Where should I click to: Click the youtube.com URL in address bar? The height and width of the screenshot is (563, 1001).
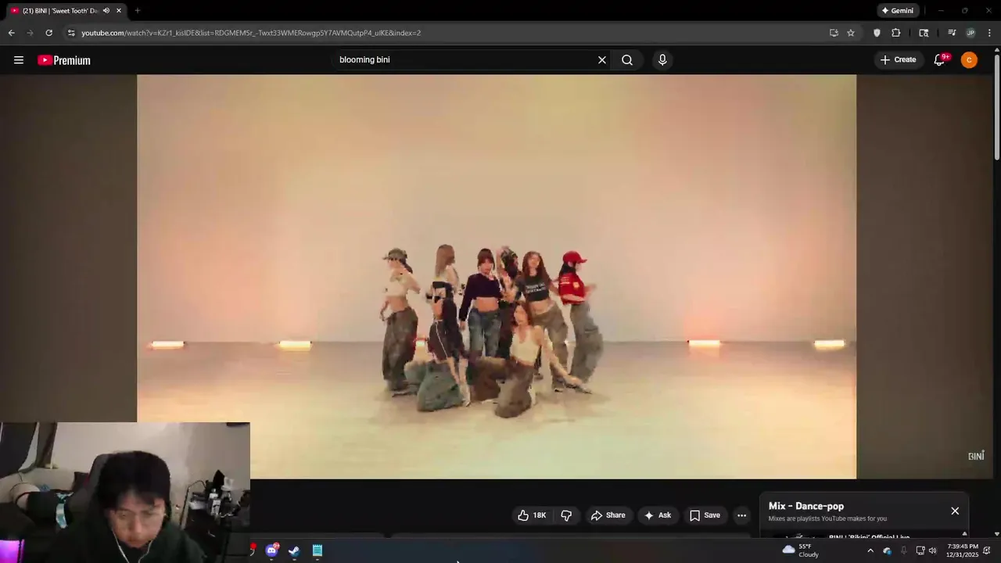pyautogui.click(x=251, y=33)
